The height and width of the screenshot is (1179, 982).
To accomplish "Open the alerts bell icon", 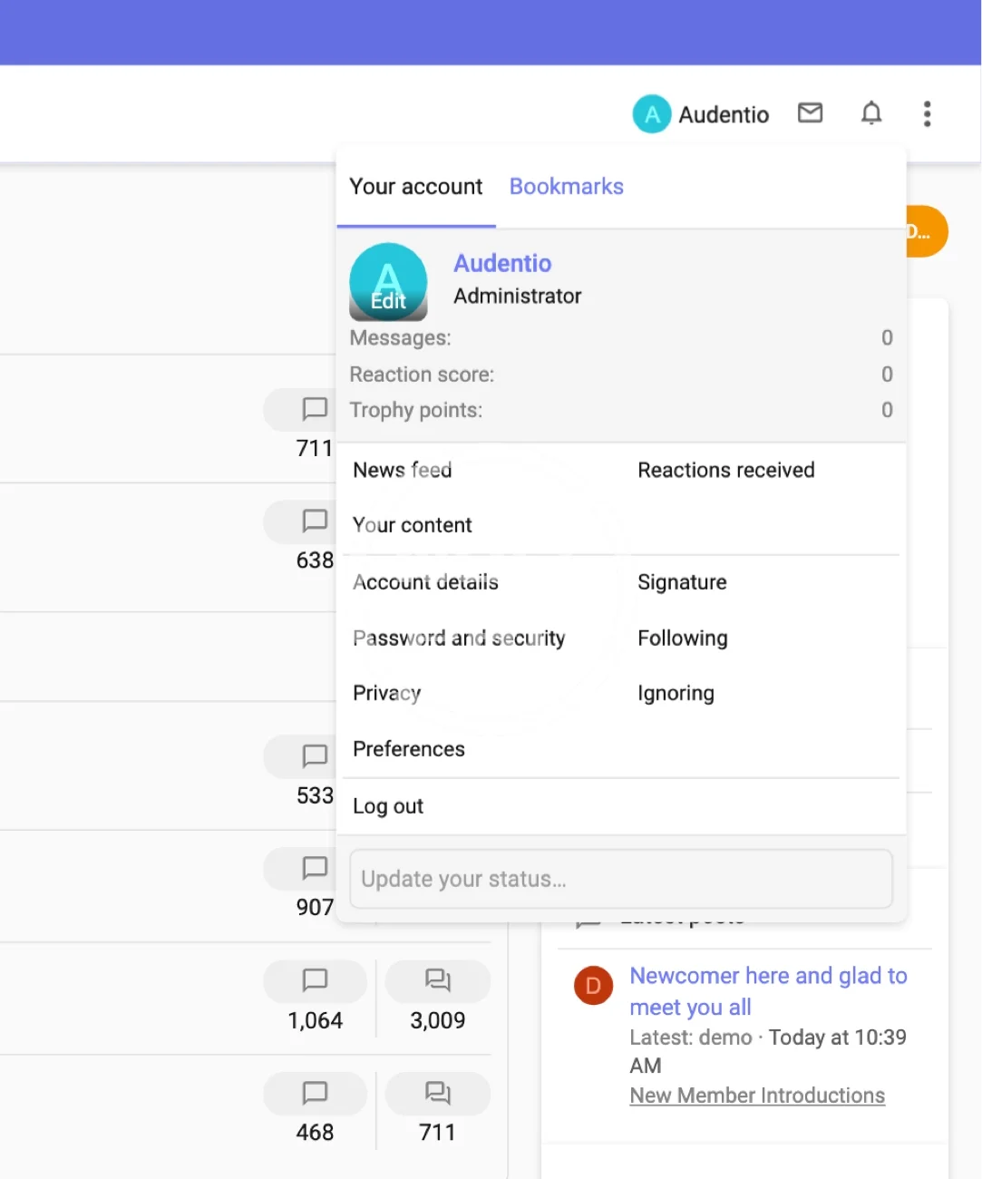I will tap(870, 113).
